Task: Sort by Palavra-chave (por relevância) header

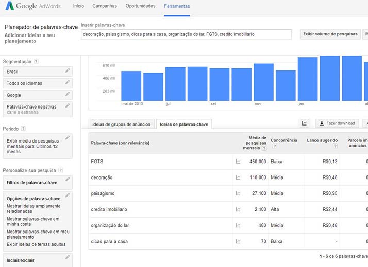Action: [120, 143]
